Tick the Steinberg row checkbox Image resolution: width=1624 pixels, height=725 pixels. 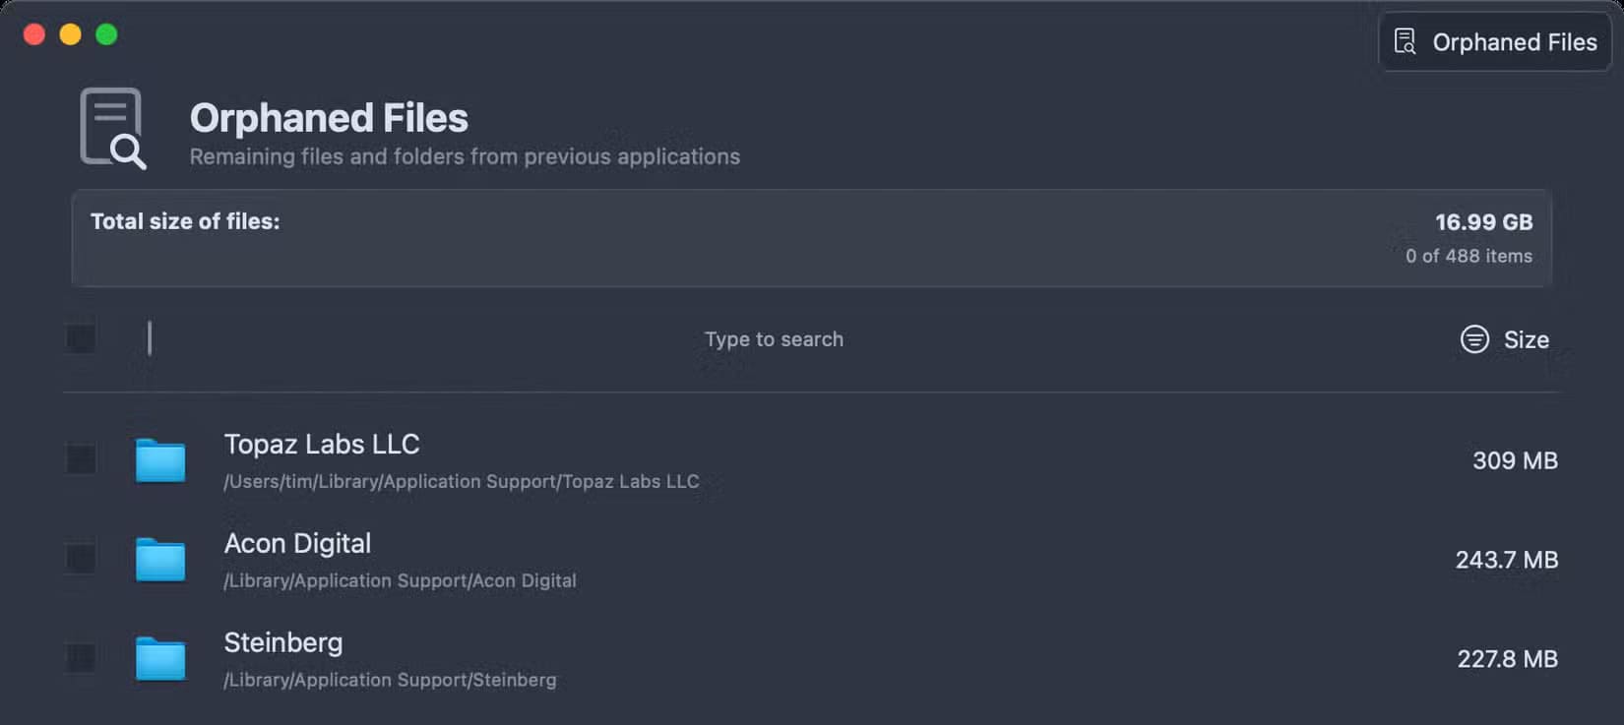[81, 658]
